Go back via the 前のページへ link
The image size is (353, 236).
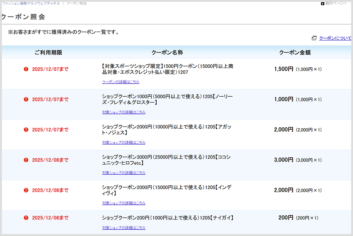click(x=336, y=3)
